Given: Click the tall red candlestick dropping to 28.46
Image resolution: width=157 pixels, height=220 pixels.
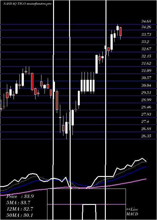Looking at the screenshot, I should [57, 101].
